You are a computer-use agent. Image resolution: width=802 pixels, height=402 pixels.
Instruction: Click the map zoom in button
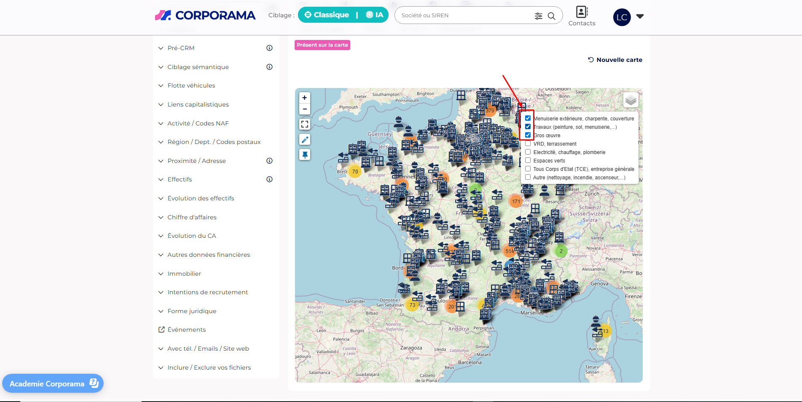click(x=304, y=98)
